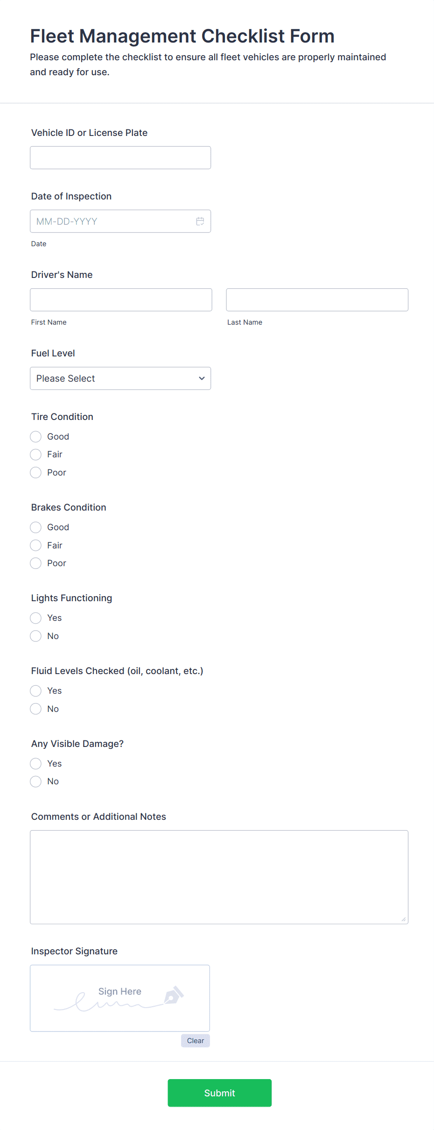Select Fair for Tire Condition
The image size is (434, 1130).
[35, 454]
